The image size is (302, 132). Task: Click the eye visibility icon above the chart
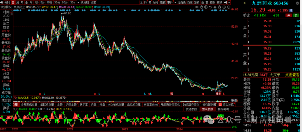coord(197,7)
